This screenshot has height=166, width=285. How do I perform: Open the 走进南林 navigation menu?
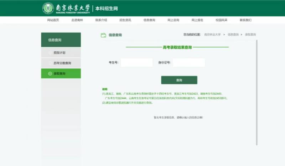click(77, 20)
